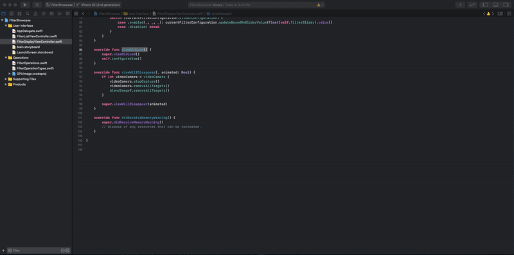Click activity viewer warning count badge
514x255 pixels.
click(x=320, y=5)
